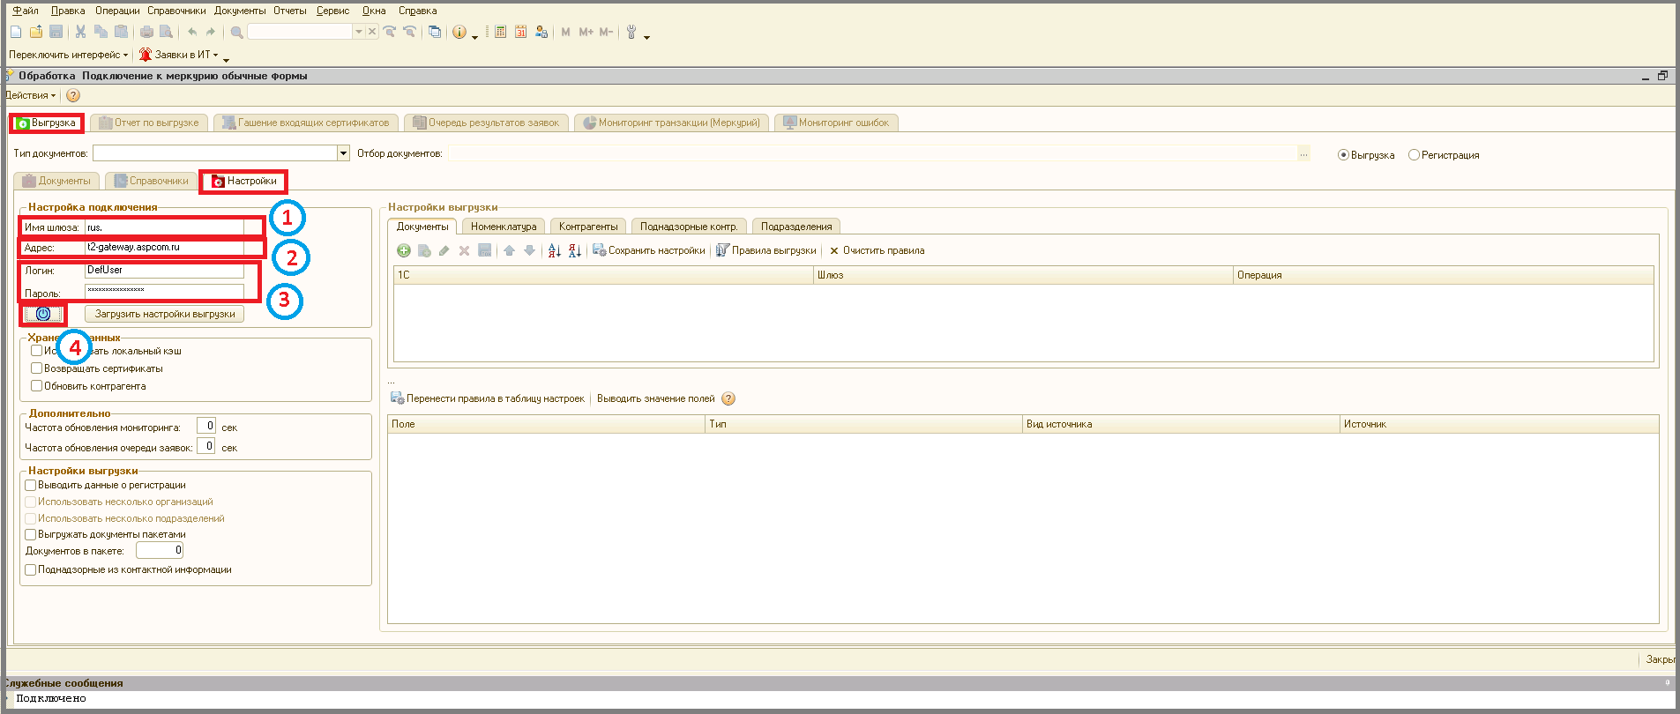Open the Операции menu

(117, 11)
